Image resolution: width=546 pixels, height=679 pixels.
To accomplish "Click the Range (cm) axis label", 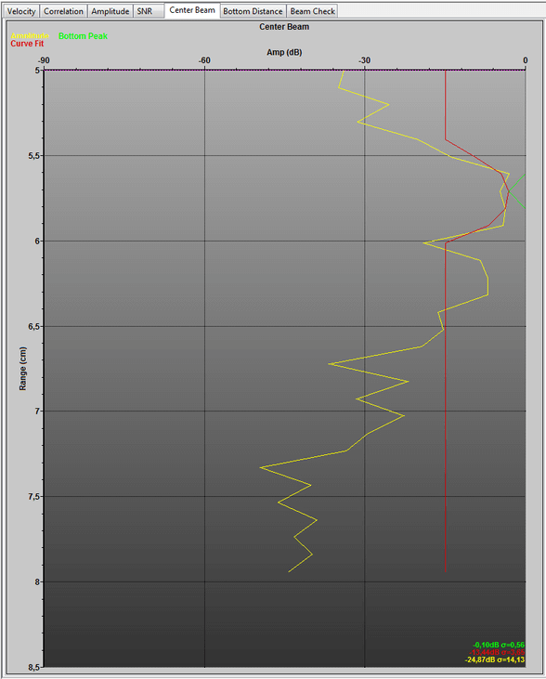I will pyautogui.click(x=22, y=369).
